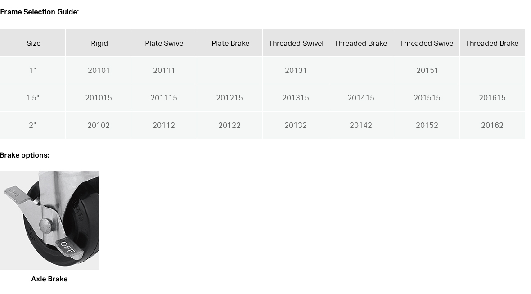Click part number 20151
This screenshot has height=294, width=531.
[x=427, y=70]
